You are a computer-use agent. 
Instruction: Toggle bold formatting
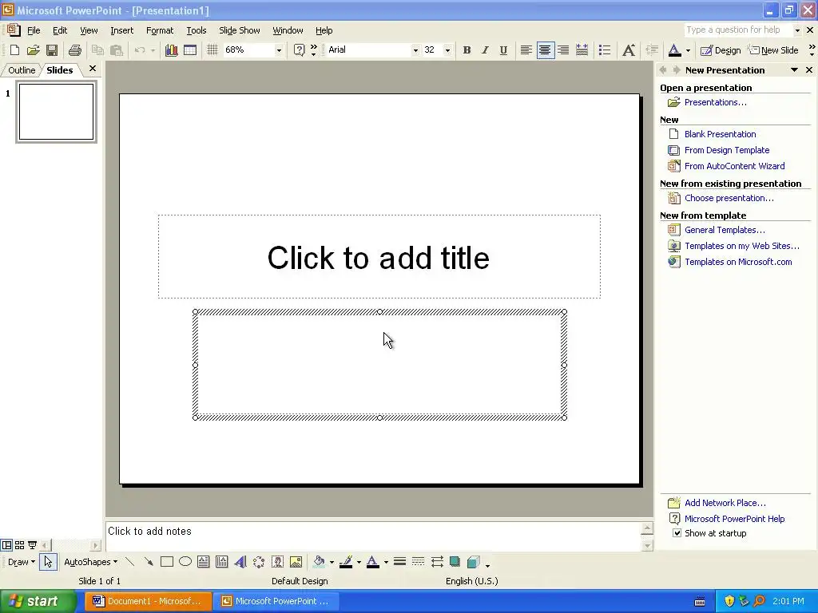coord(467,50)
